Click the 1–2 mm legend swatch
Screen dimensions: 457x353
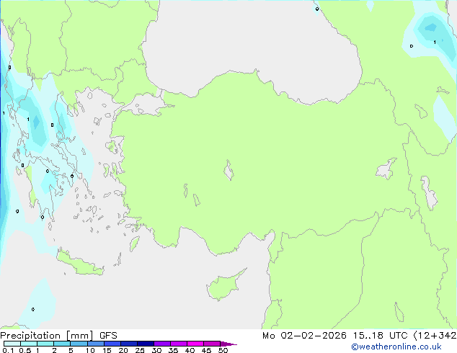point(45,344)
